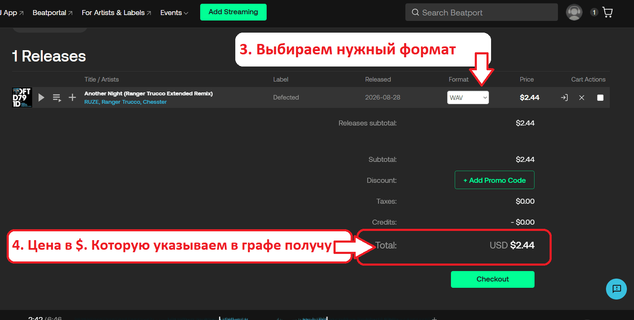Open the Ranger Trucco artist link
This screenshot has width=634, height=320.
pos(121,102)
